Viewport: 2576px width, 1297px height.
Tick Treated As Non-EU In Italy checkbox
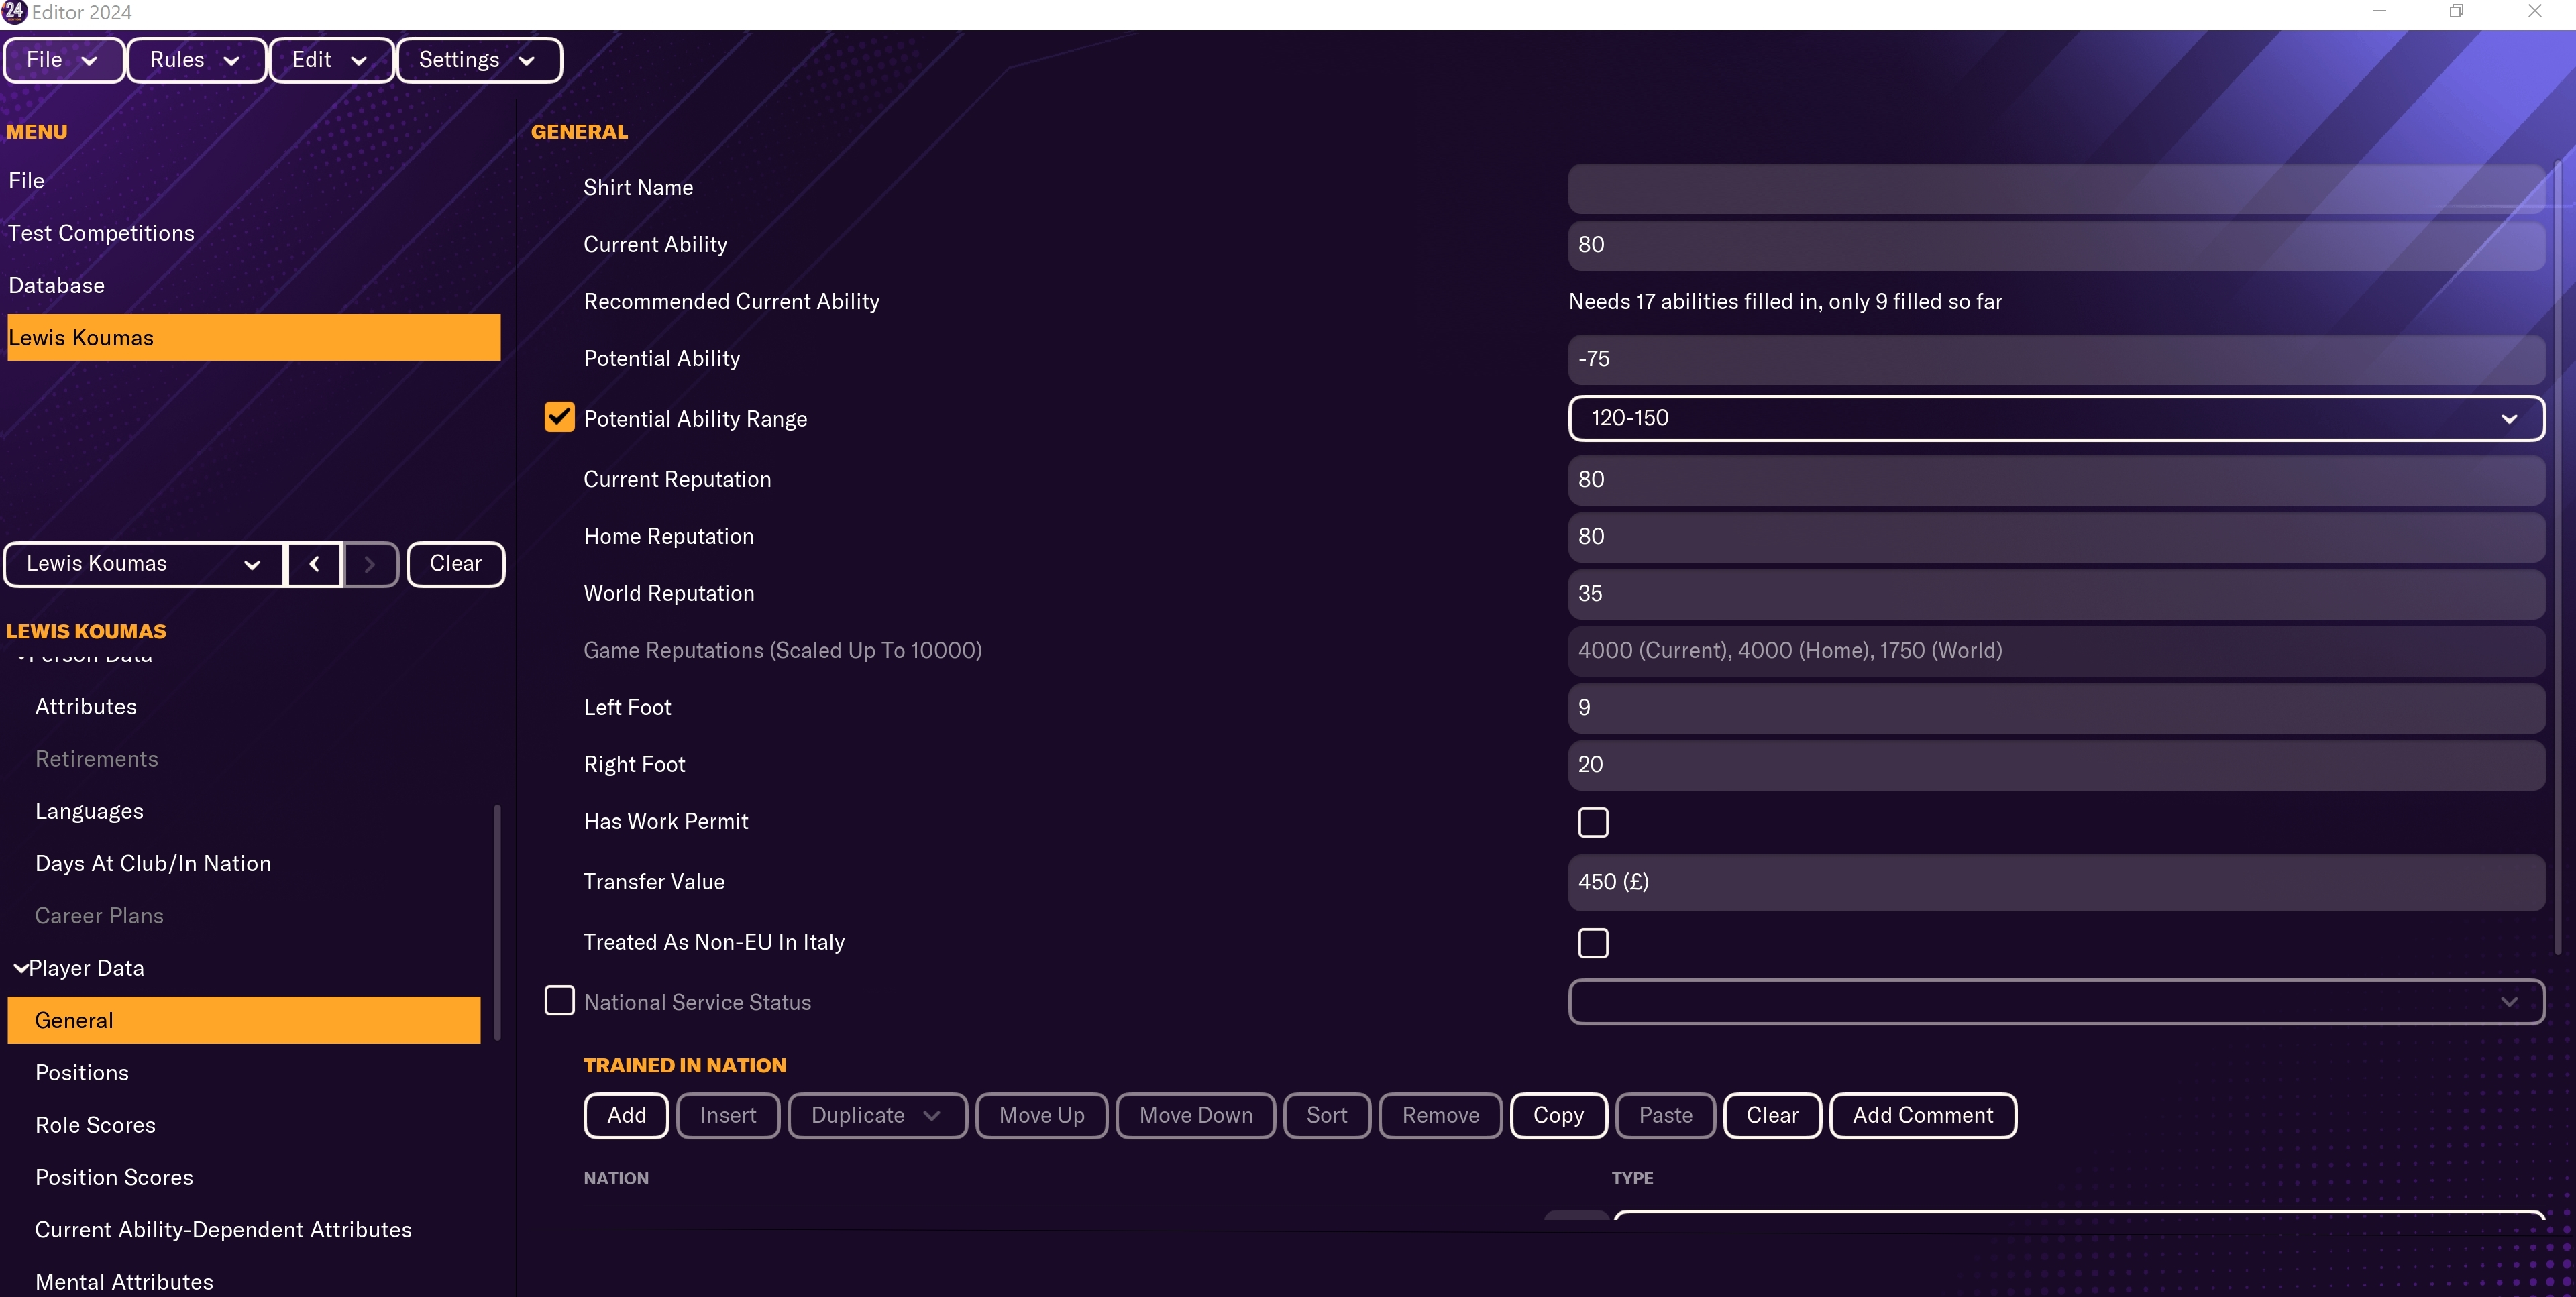point(1593,942)
